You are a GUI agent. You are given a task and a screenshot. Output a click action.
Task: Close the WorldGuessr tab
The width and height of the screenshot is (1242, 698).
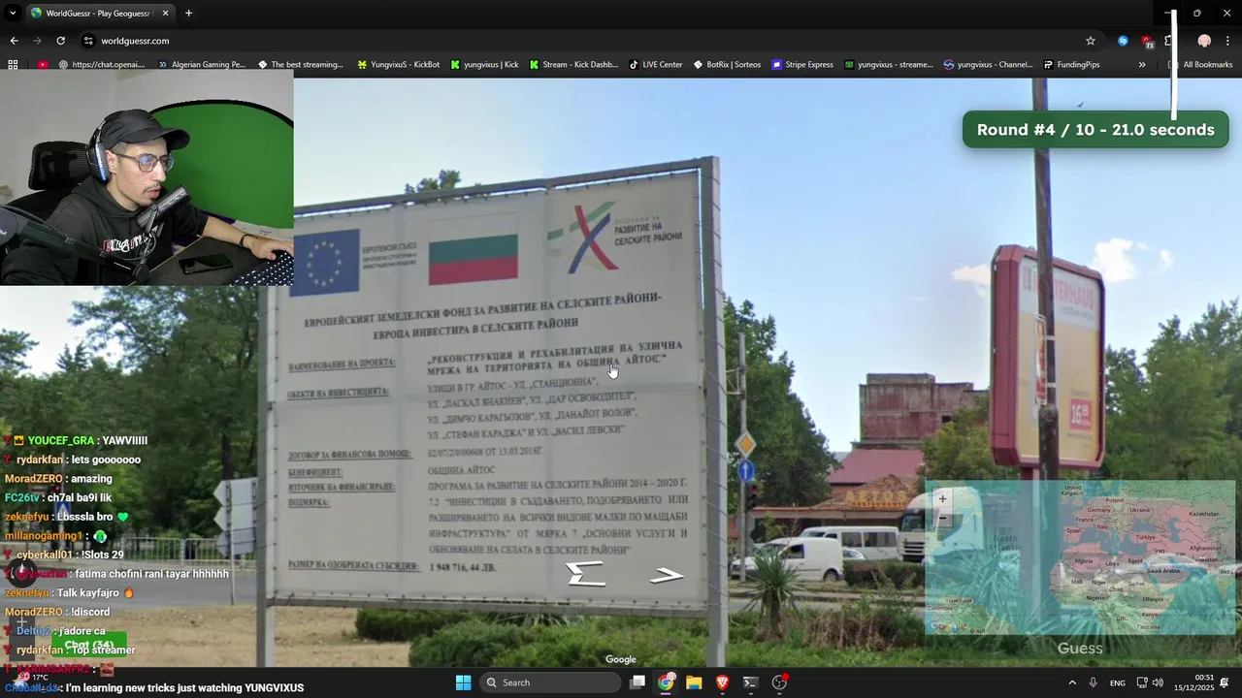click(x=165, y=13)
